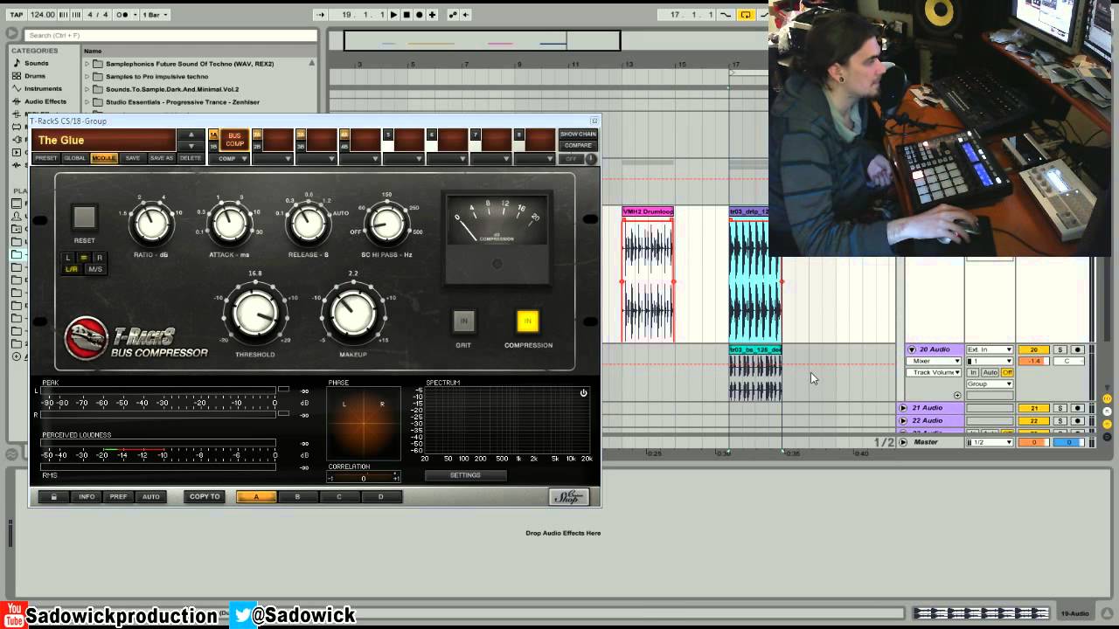This screenshot has width=1119, height=629.
Task: Click the RELEASE knob
Action: [308, 224]
